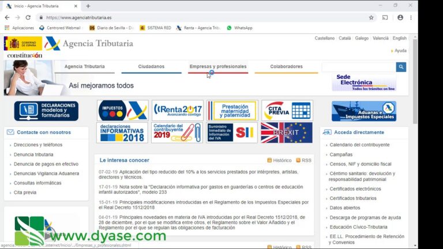Close the Inicio - Agencia Tributaria tab
Viewport: 443px width, 249px height.
coord(76,6)
